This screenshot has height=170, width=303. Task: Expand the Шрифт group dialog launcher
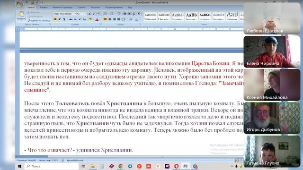(100, 25)
